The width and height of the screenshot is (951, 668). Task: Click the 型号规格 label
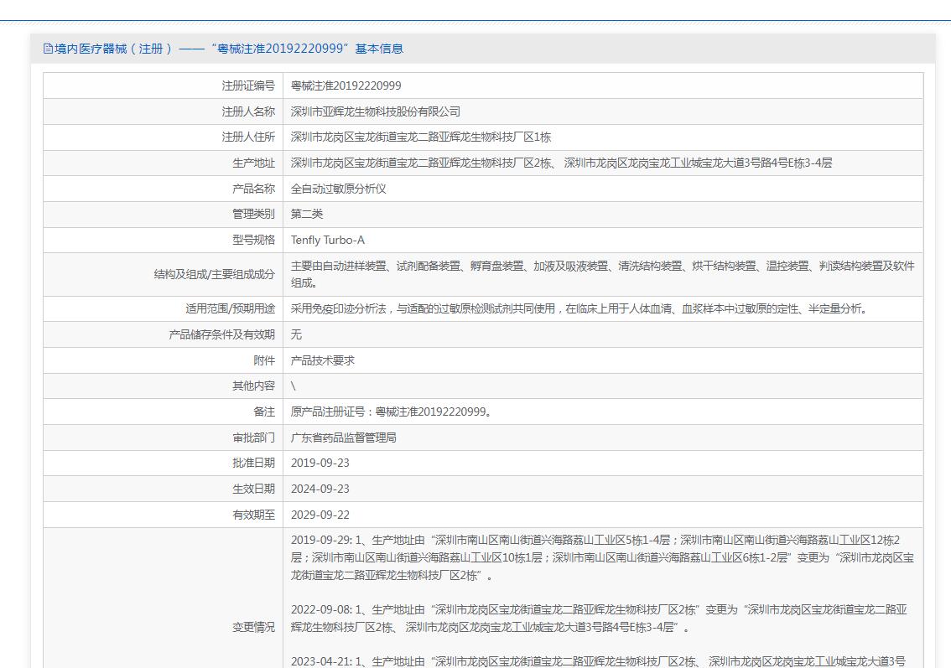[x=253, y=240]
